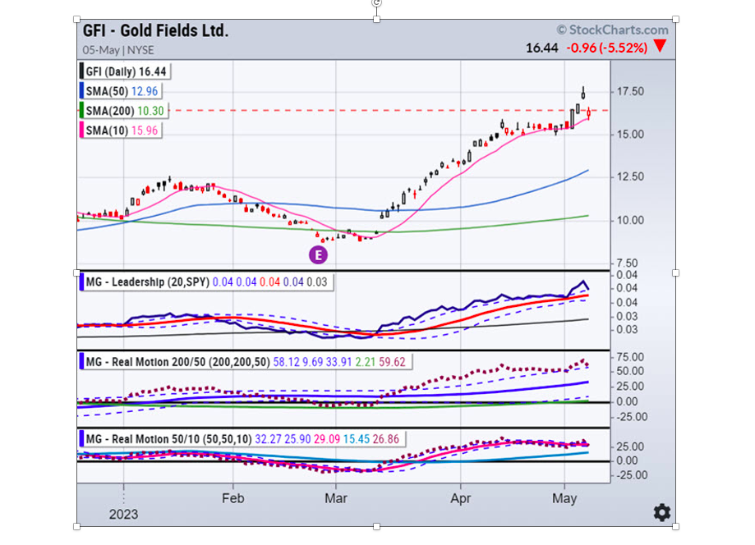Click the latest red candlestick in May

click(588, 113)
